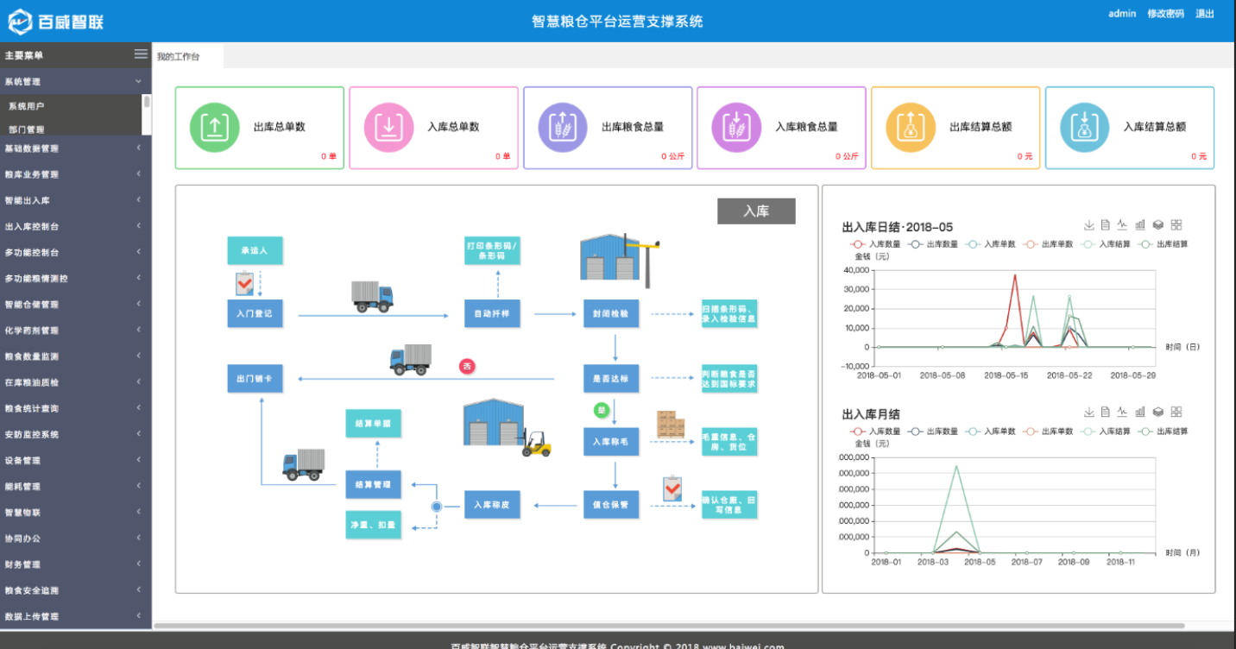
Task: Click save-image icon on the 出入库日结 chart
Action: tap(1089, 225)
